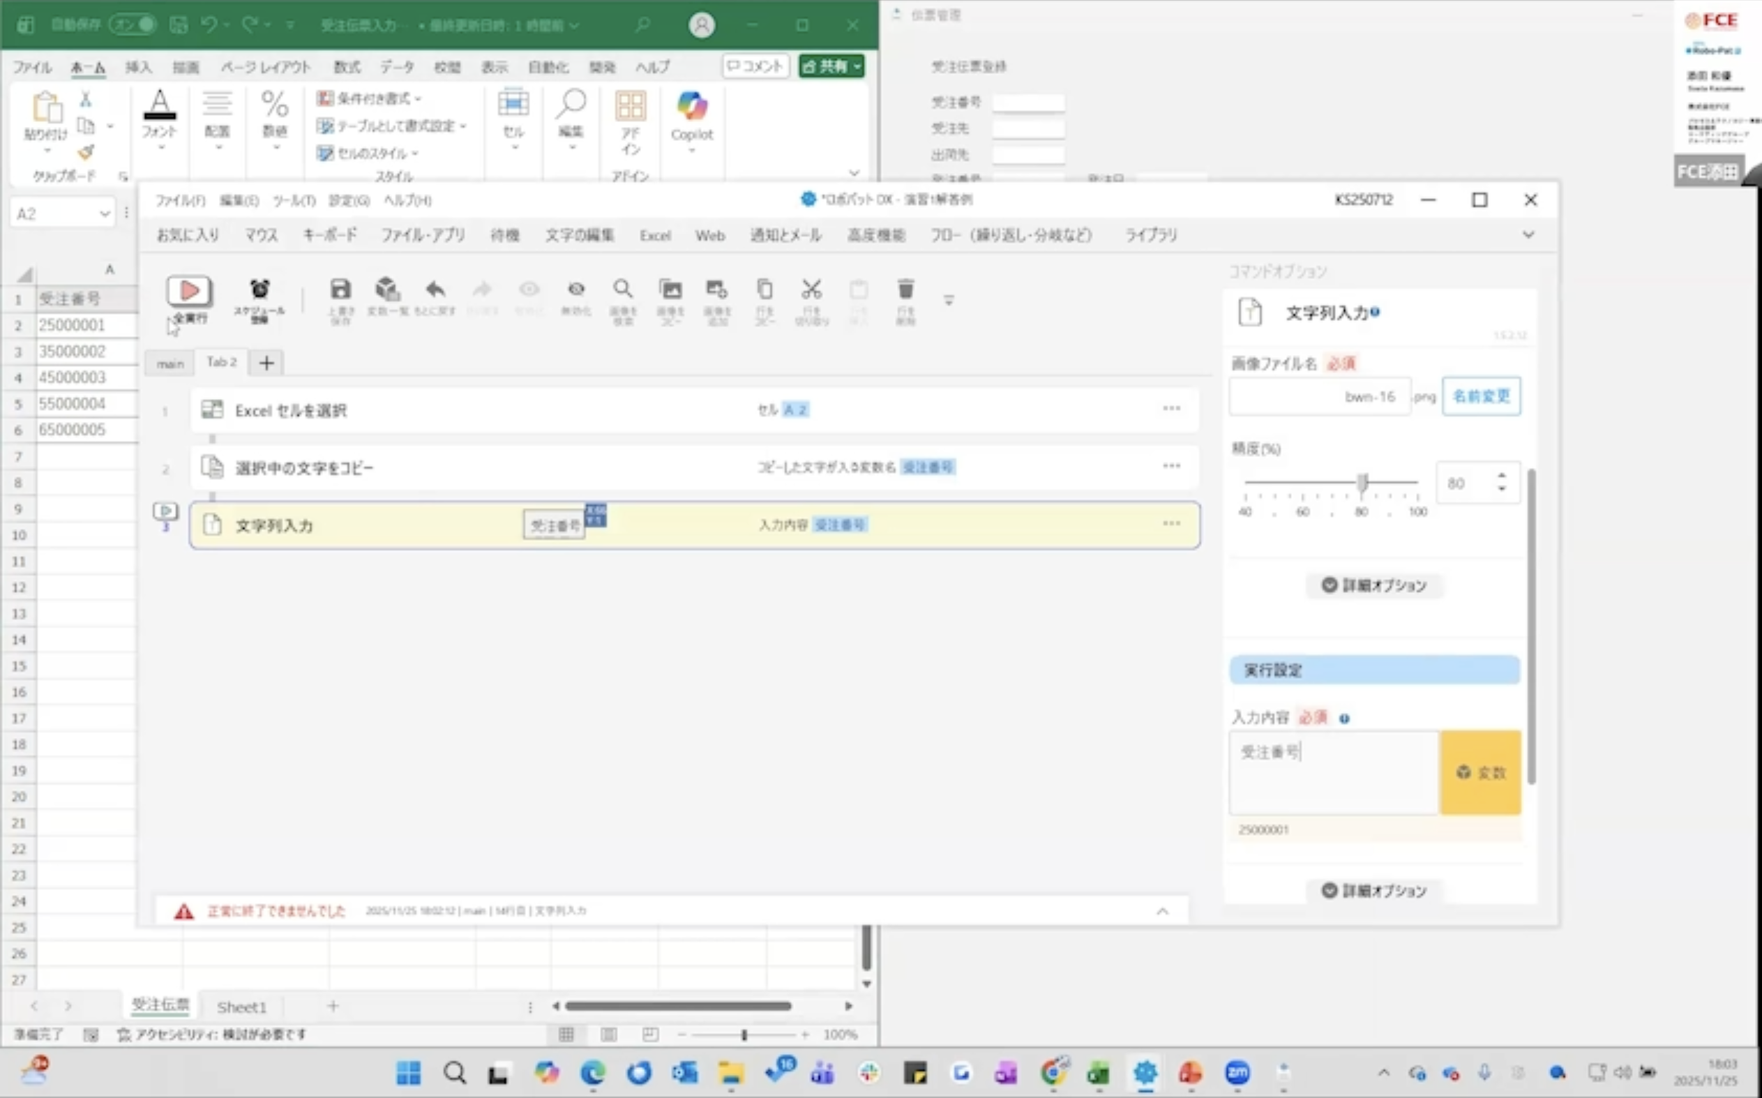Click the undo arrow in robot toolbar
The height and width of the screenshot is (1098, 1762).
click(x=435, y=290)
